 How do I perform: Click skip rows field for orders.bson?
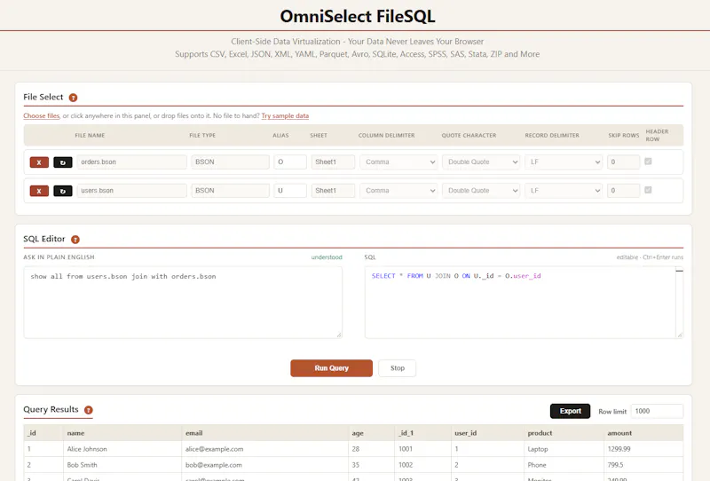(623, 162)
